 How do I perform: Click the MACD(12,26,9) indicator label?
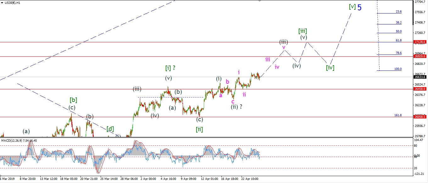point(19,140)
